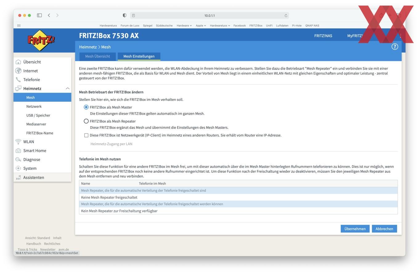
Task: Click the Diagnose icon
Action: pyautogui.click(x=18, y=160)
